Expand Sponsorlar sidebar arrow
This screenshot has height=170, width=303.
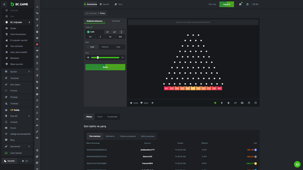(29, 146)
